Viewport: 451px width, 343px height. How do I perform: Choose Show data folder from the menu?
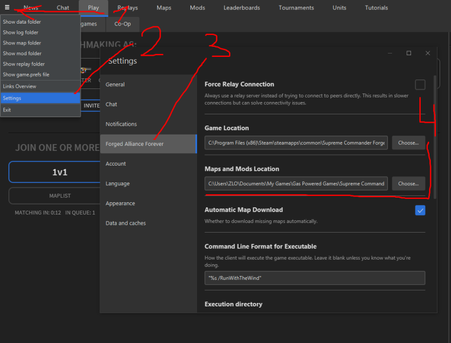[x=41, y=22]
